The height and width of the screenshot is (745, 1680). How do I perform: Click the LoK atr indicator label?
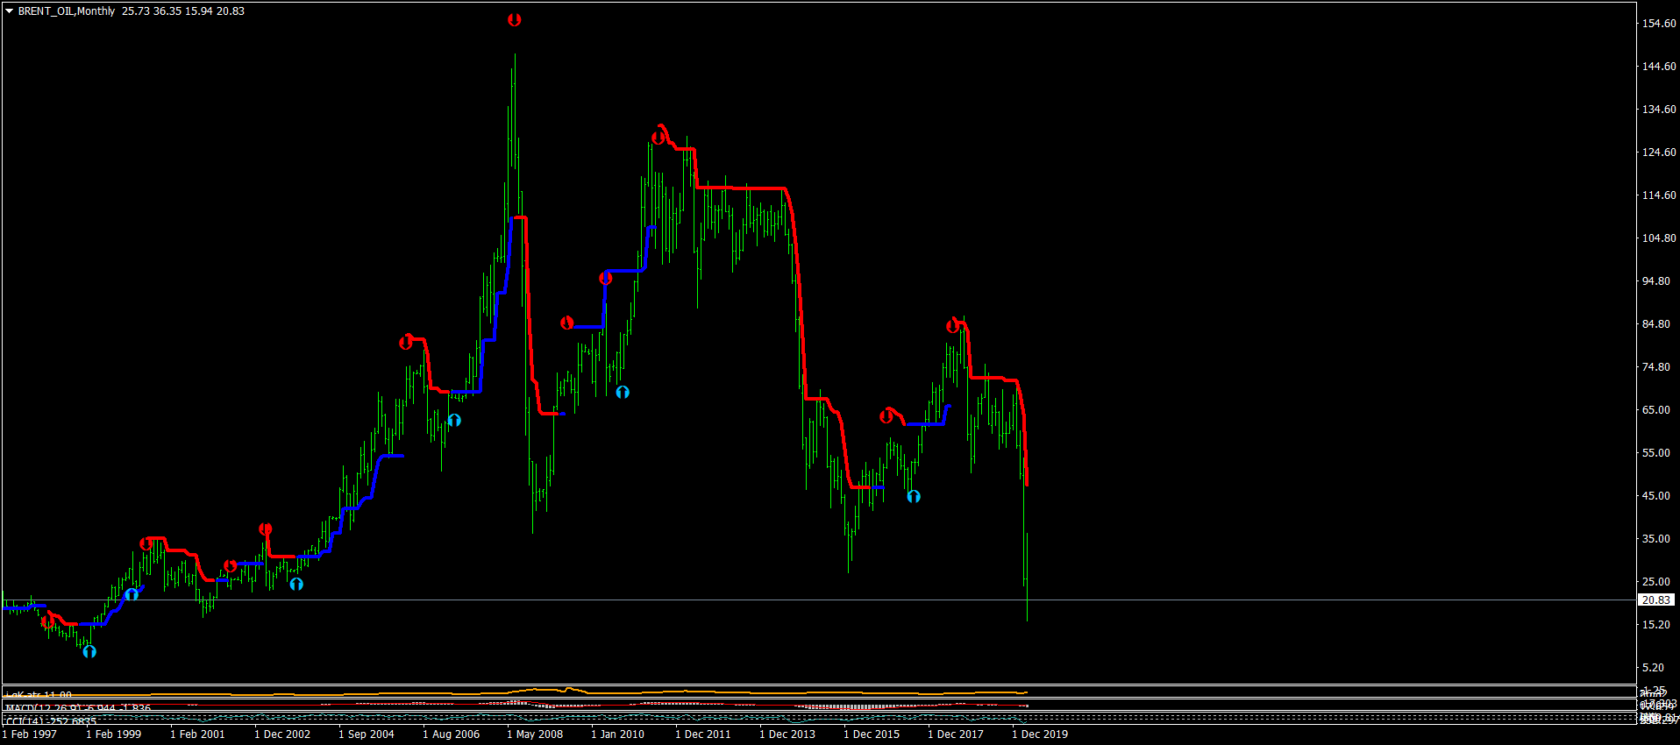39,695
